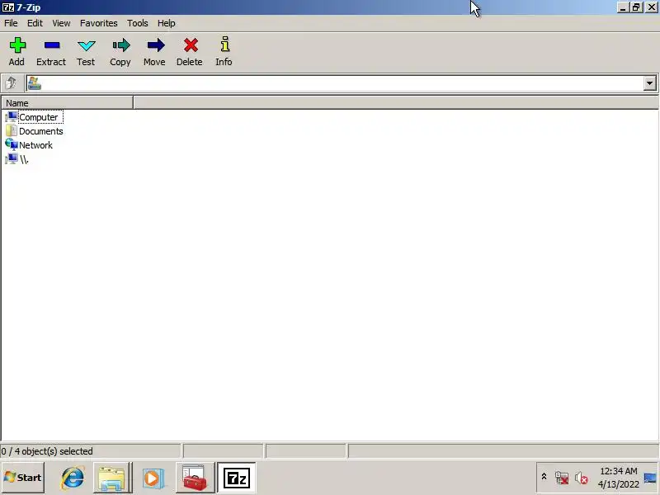
Task: Click the 7-Zip title bar logo
Action: click(7, 7)
